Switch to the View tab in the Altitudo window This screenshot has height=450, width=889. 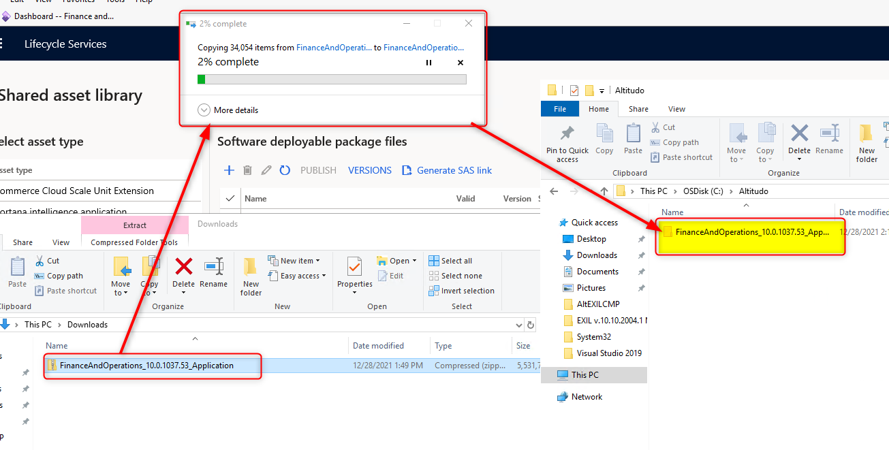click(676, 108)
